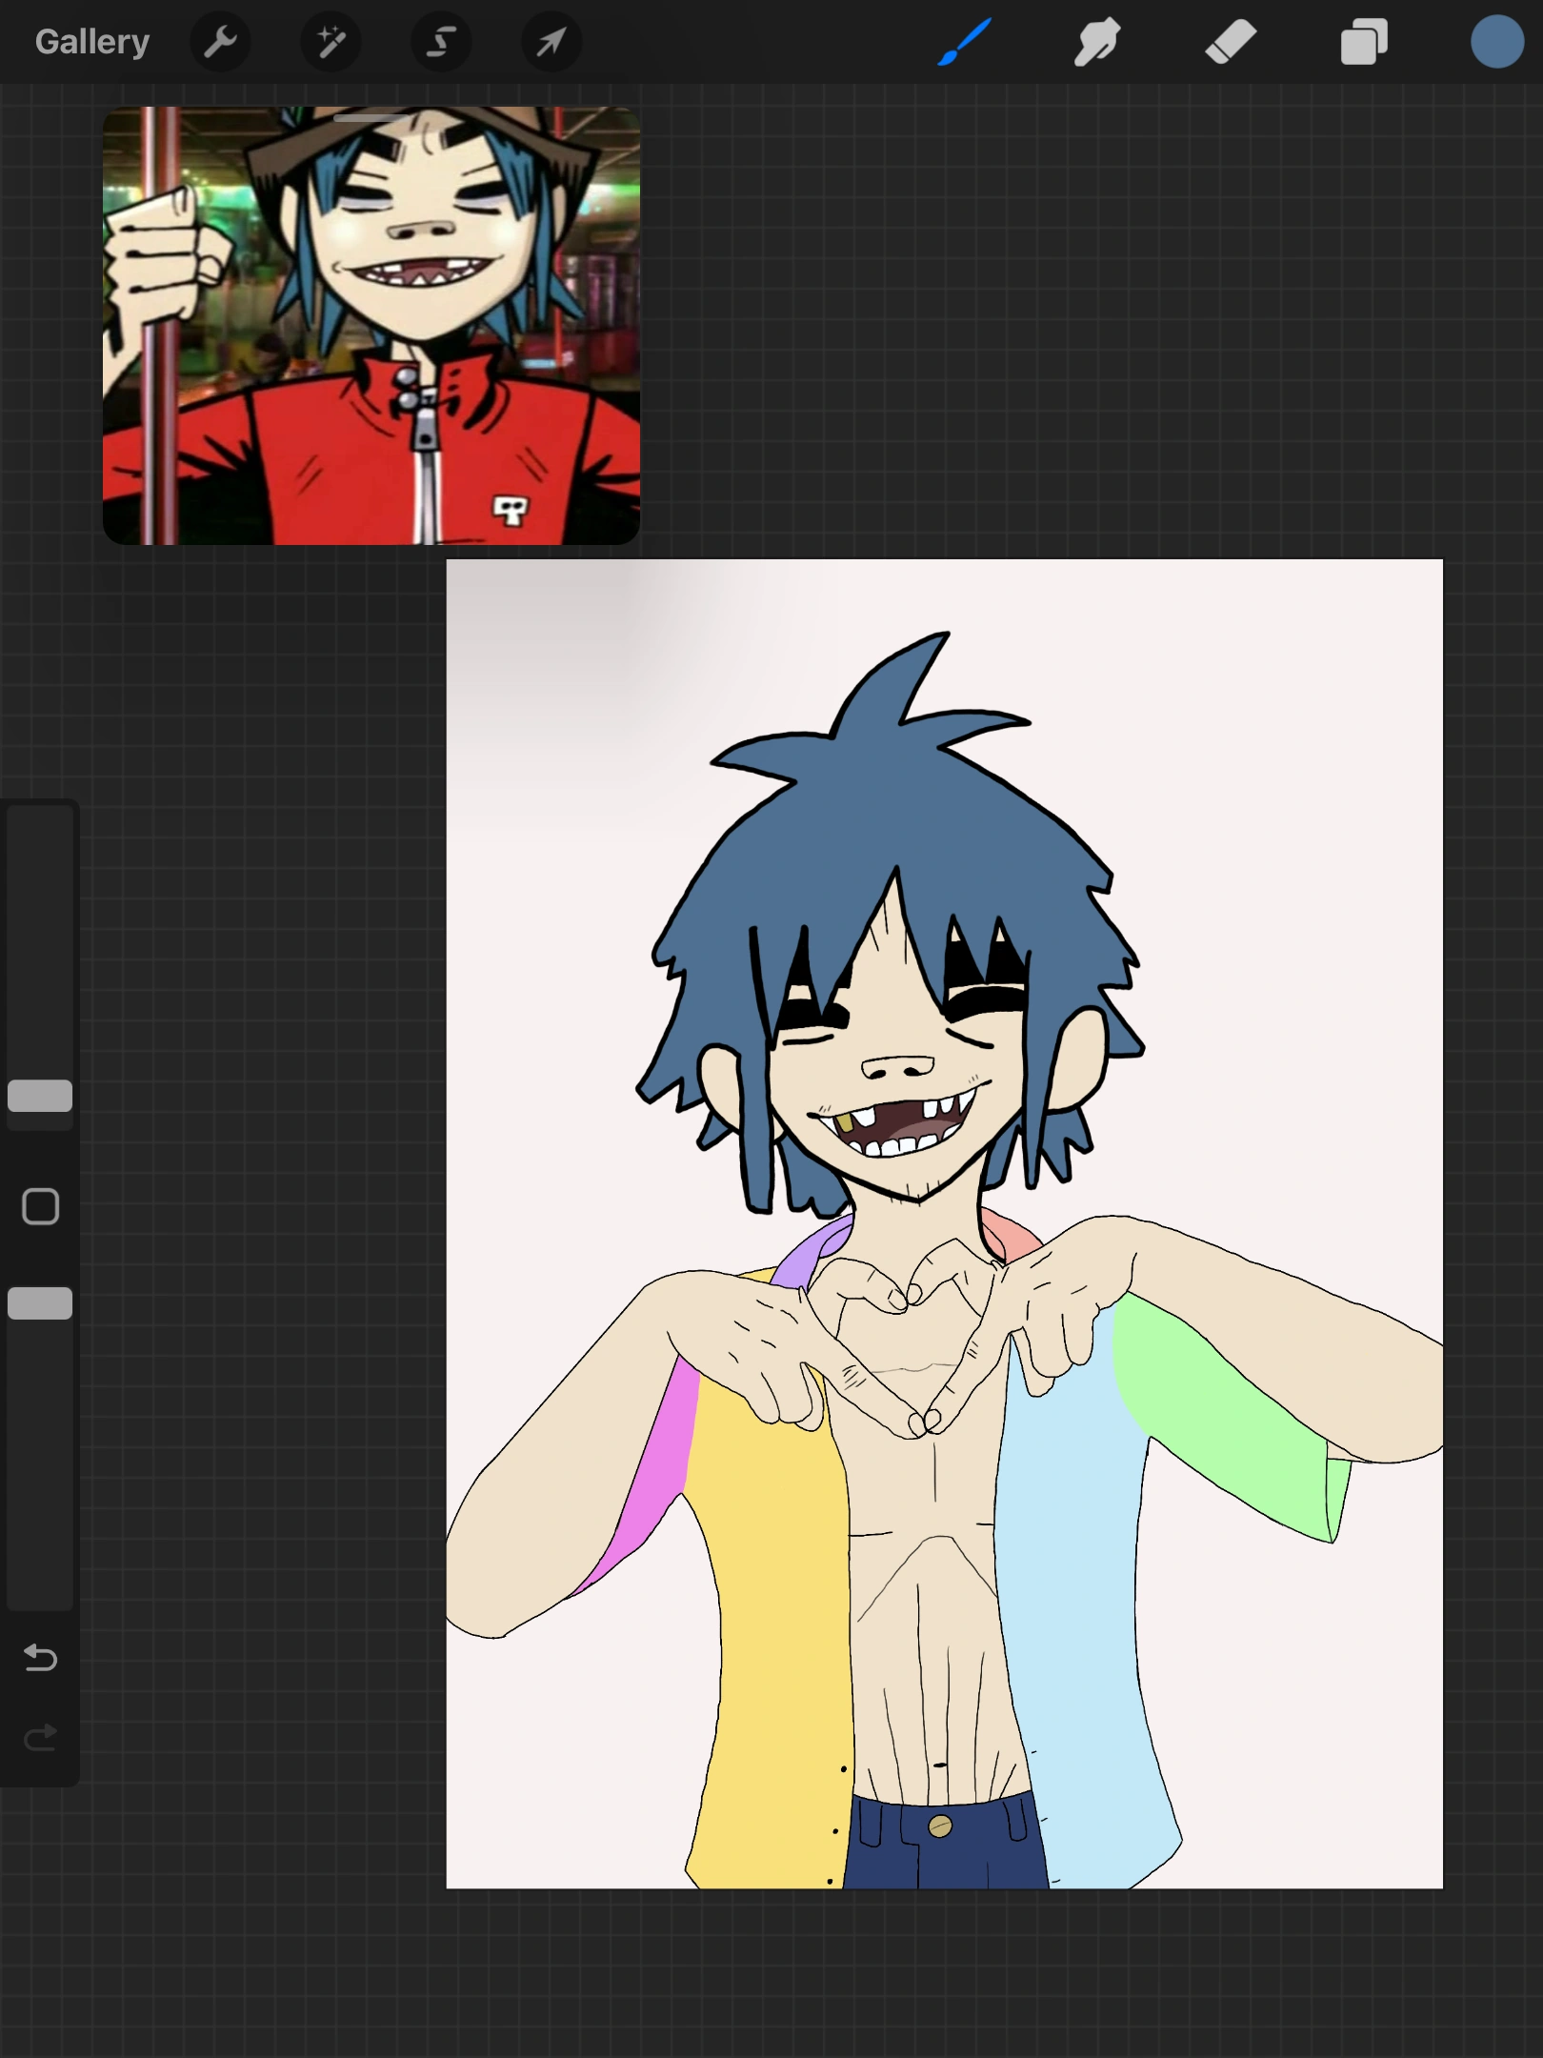Adjust the brush size slider
This screenshot has width=1543, height=2058.
click(x=39, y=1096)
